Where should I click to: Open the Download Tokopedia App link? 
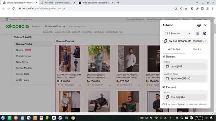click(x=19, y=19)
